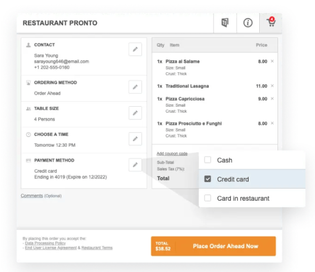Remove Pizza Prosciutto e Funghi item
The image size is (315, 272).
(272, 123)
